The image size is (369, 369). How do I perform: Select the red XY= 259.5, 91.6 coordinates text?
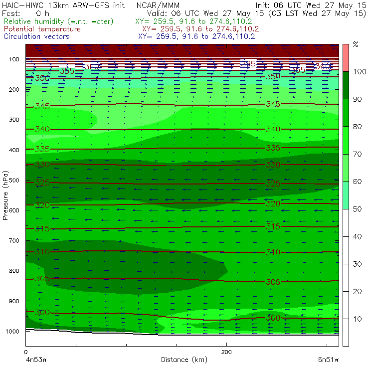200,29
